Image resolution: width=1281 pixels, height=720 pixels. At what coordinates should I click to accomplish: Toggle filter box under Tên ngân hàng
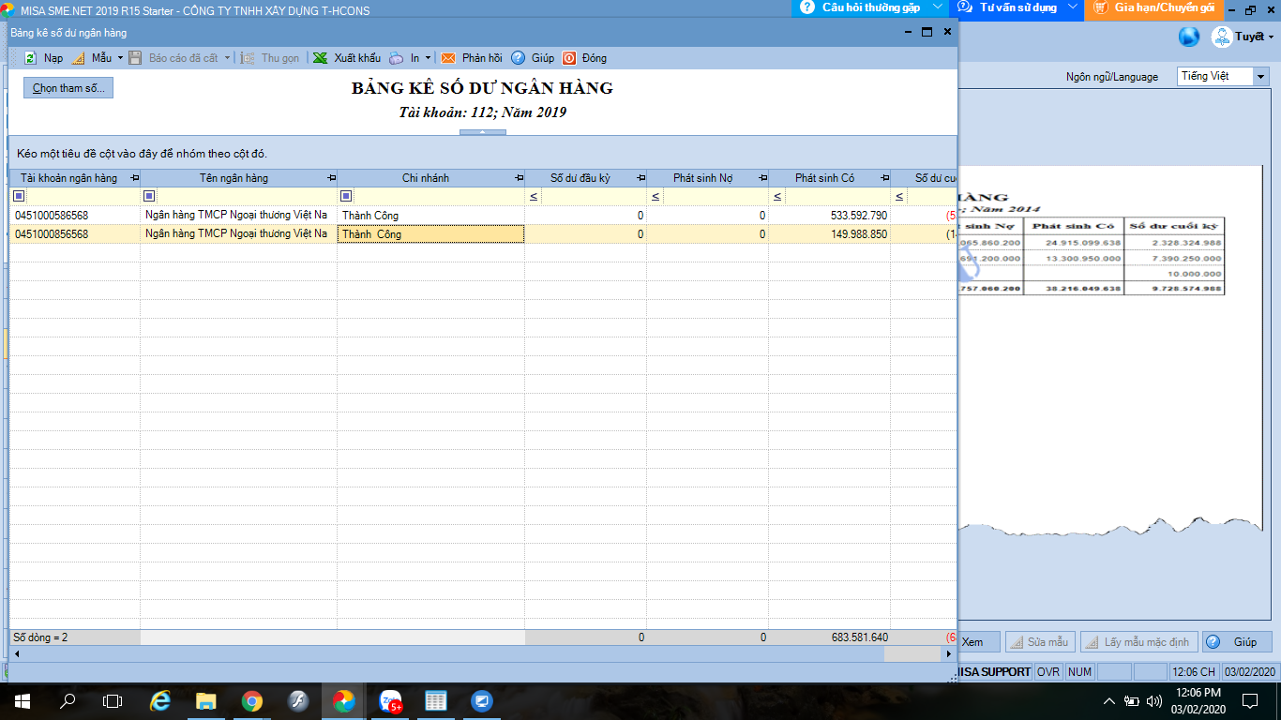[149, 196]
